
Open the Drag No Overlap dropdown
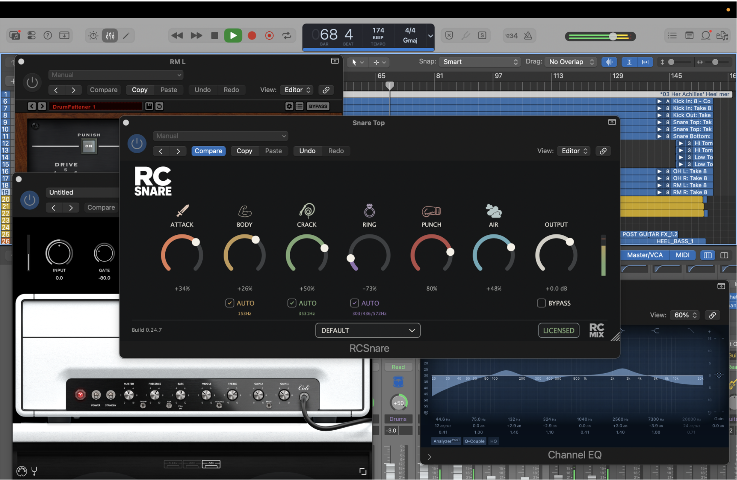pyautogui.click(x=571, y=62)
